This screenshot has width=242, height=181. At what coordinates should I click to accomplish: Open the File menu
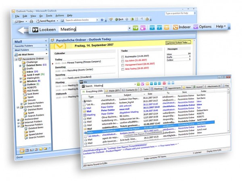click(x=17, y=16)
